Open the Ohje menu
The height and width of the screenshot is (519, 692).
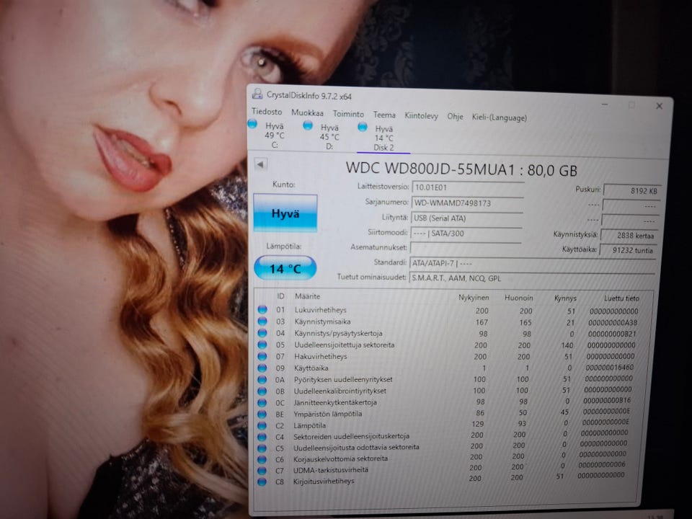(455, 117)
